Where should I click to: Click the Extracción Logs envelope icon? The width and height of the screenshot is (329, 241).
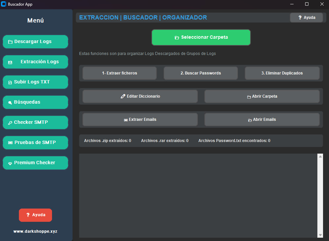(x=10, y=62)
